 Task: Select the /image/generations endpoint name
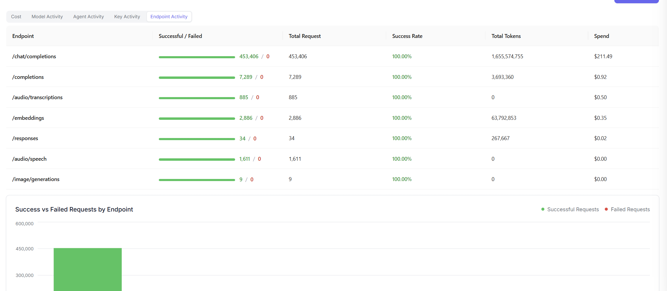tap(36, 179)
